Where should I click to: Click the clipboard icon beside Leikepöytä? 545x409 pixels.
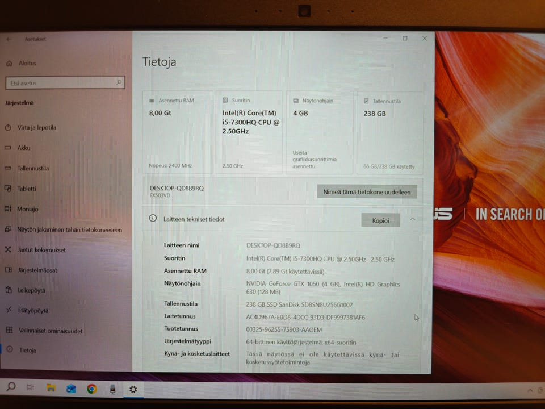(x=9, y=290)
